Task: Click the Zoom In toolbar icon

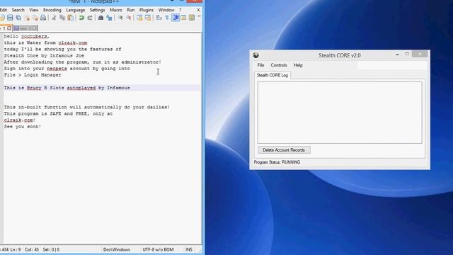Action: click(x=120, y=18)
